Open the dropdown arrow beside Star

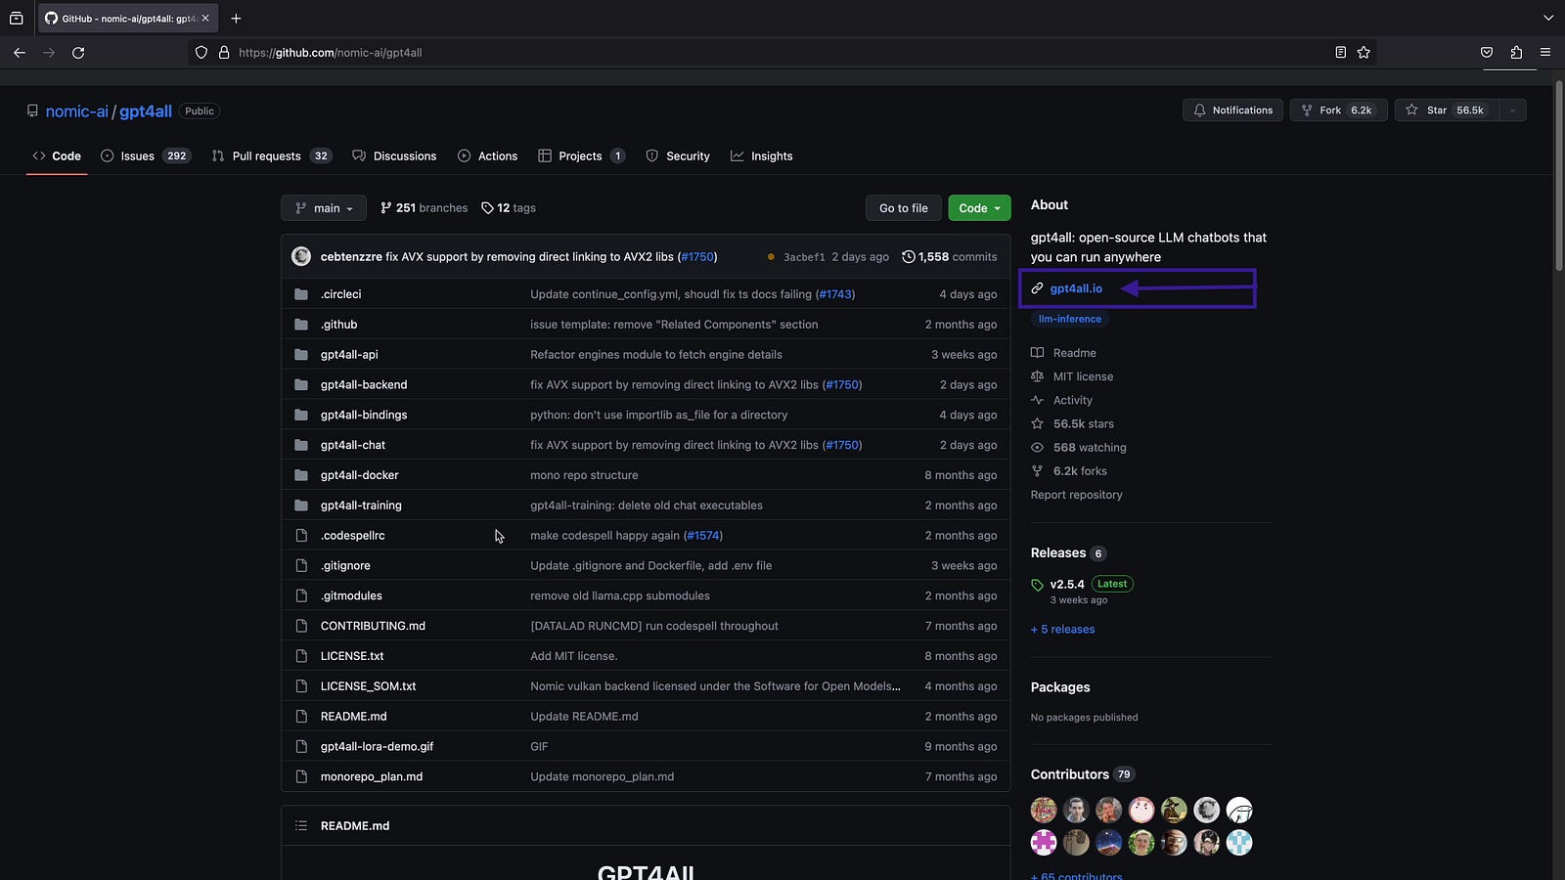[x=1512, y=110]
